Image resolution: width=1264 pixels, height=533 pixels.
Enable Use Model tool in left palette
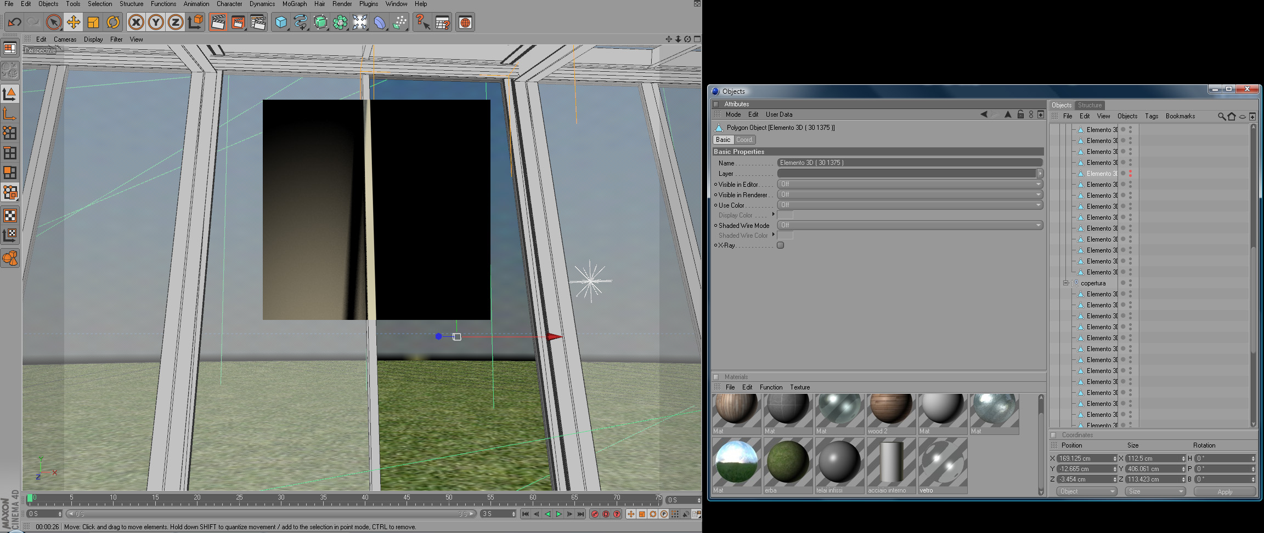pos(10,94)
